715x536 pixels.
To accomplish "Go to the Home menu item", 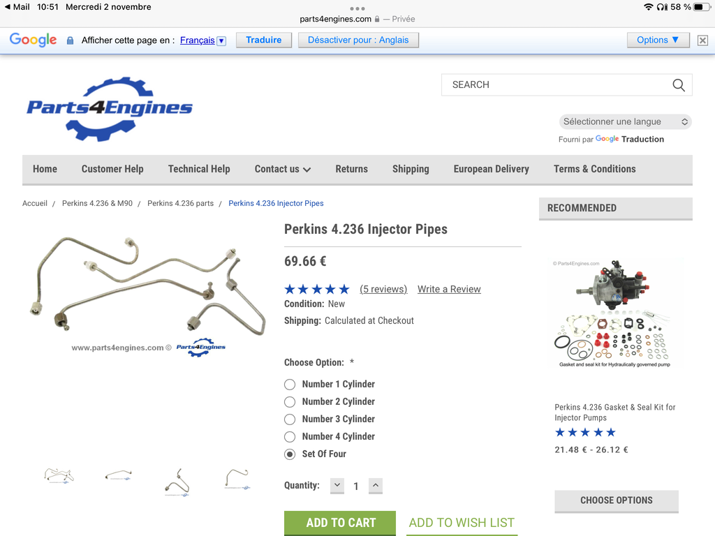I will click(x=45, y=169).
